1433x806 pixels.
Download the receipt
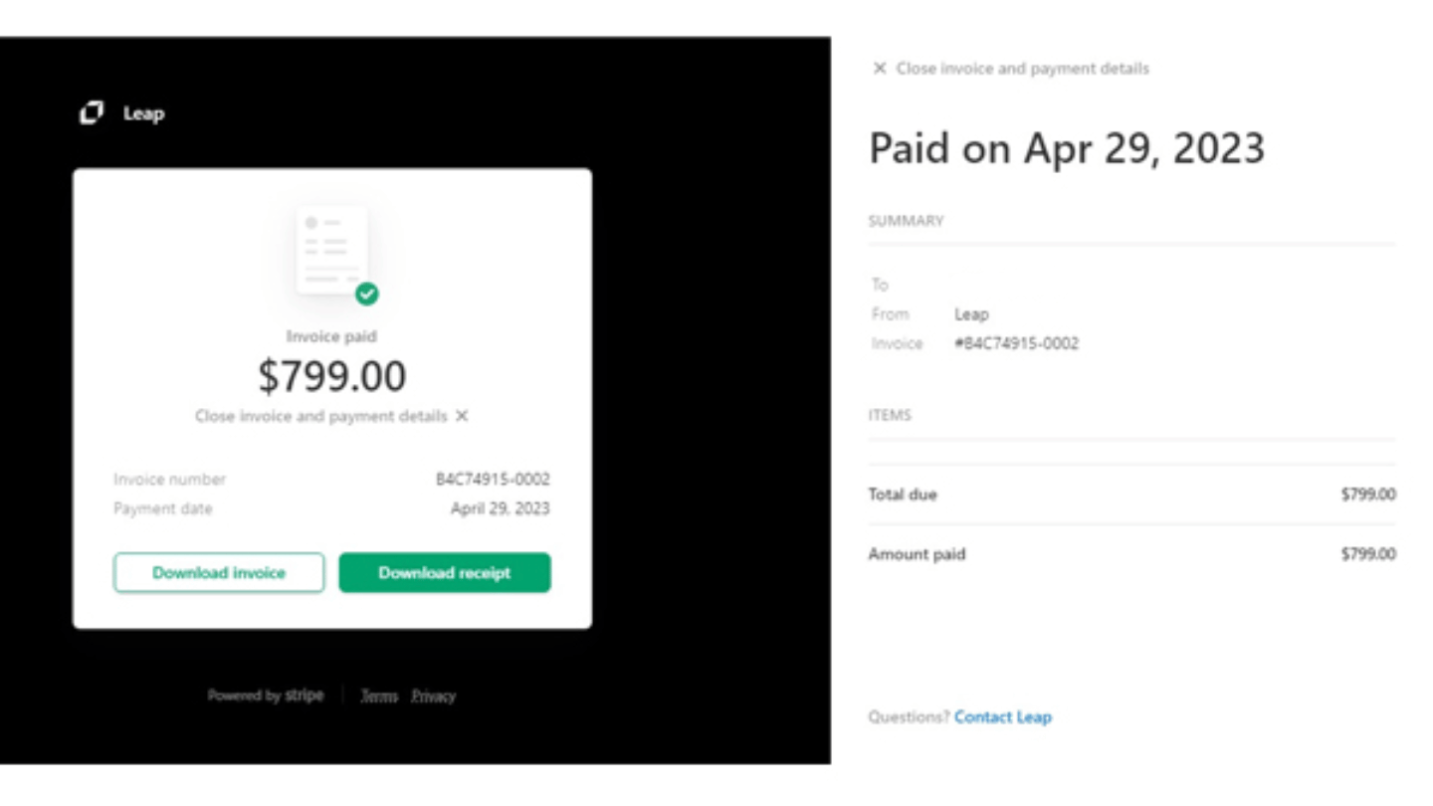click(x=444, y=573)
